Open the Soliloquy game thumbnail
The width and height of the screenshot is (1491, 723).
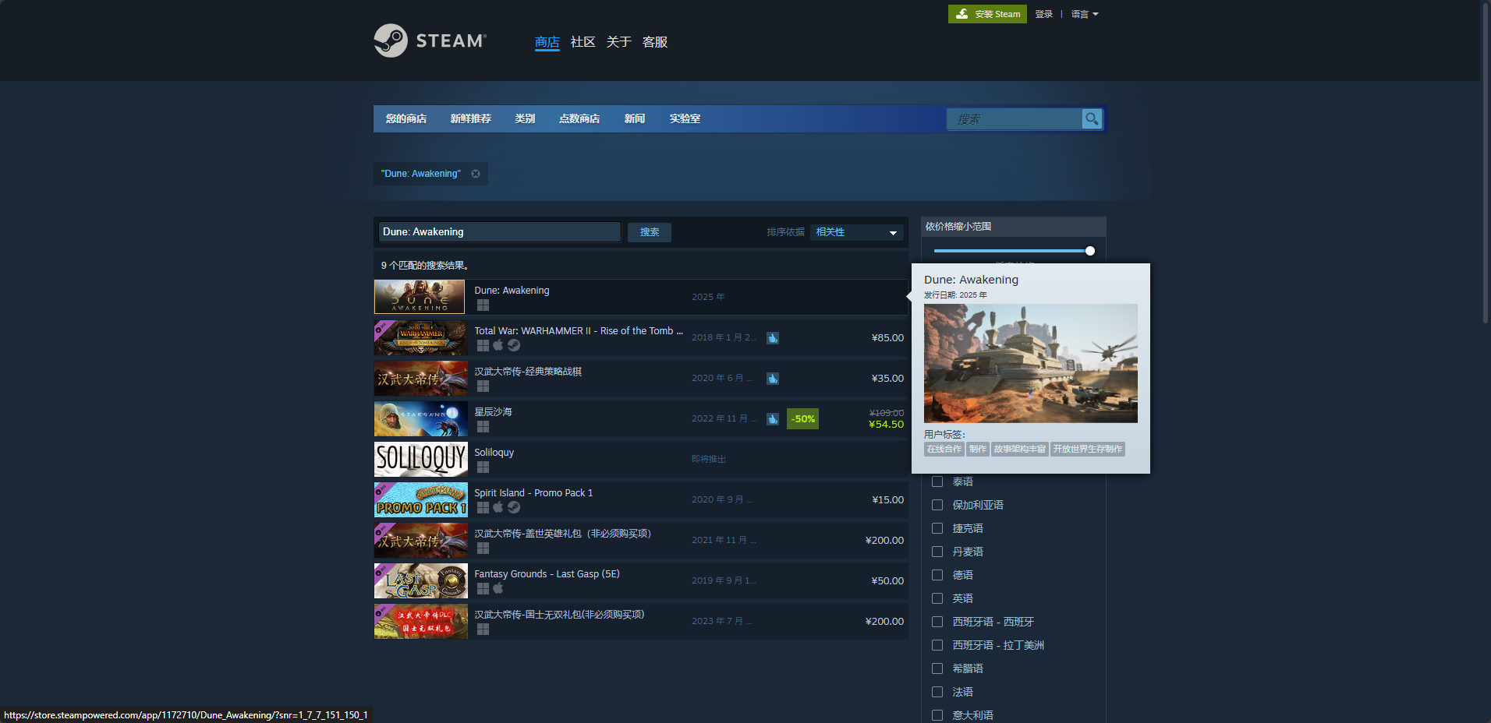421,459
